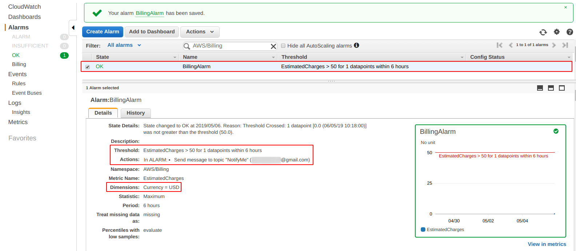Open CloudWatch in the sidebar
Screen dimensions: 576x251
click(25, 7)
